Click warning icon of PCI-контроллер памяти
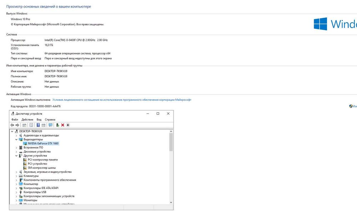The image size is (357, 216). (25, 160)
